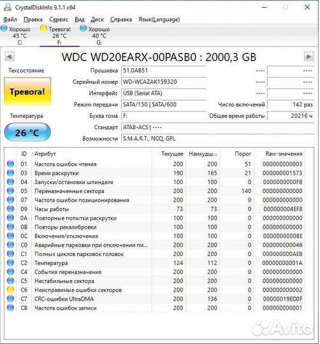Click the blue status icon of disk C:
Image resolution: width=320 pixels, height=344 pixels.
[4, 28]
